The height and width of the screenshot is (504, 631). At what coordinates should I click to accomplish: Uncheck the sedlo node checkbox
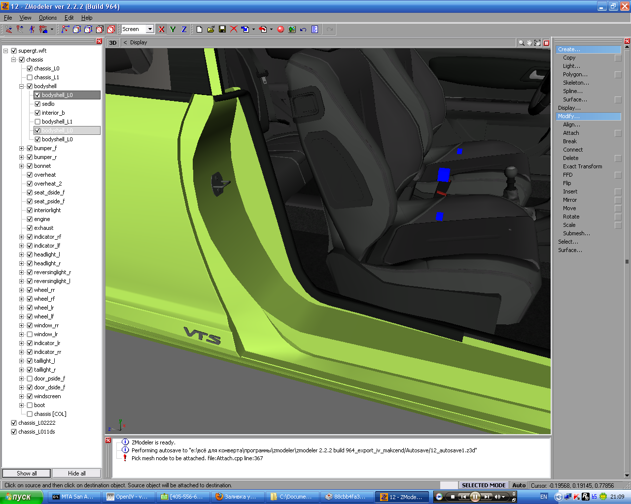[x=37, y=104]
